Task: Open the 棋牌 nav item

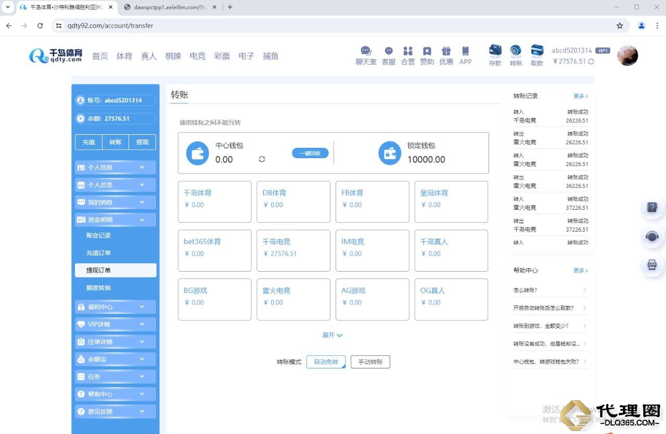Action: pos(173,56)
